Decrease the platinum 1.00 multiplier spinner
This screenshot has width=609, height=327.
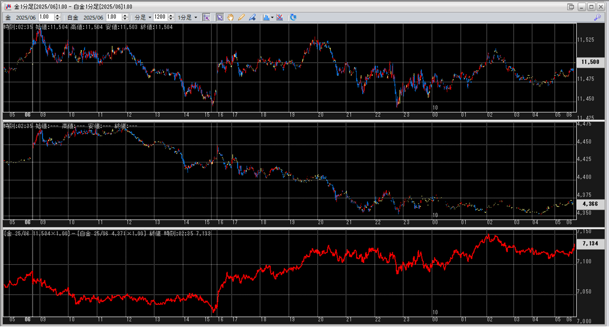pyautogui.click(x=125, y=19)
